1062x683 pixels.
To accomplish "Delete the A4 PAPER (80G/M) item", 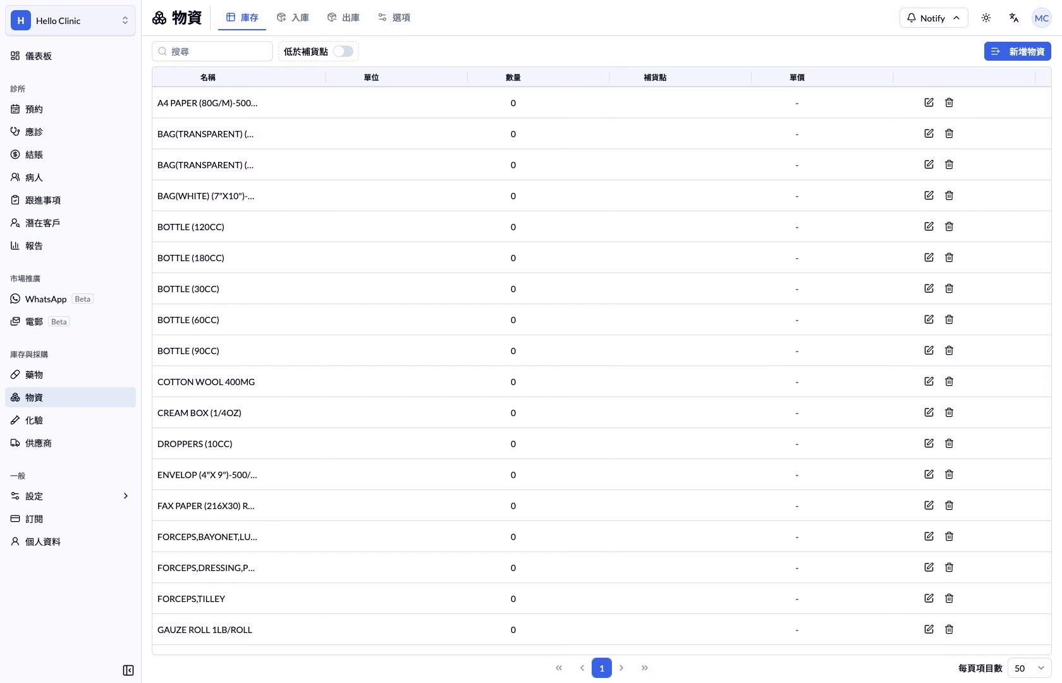I will [949, 102].
